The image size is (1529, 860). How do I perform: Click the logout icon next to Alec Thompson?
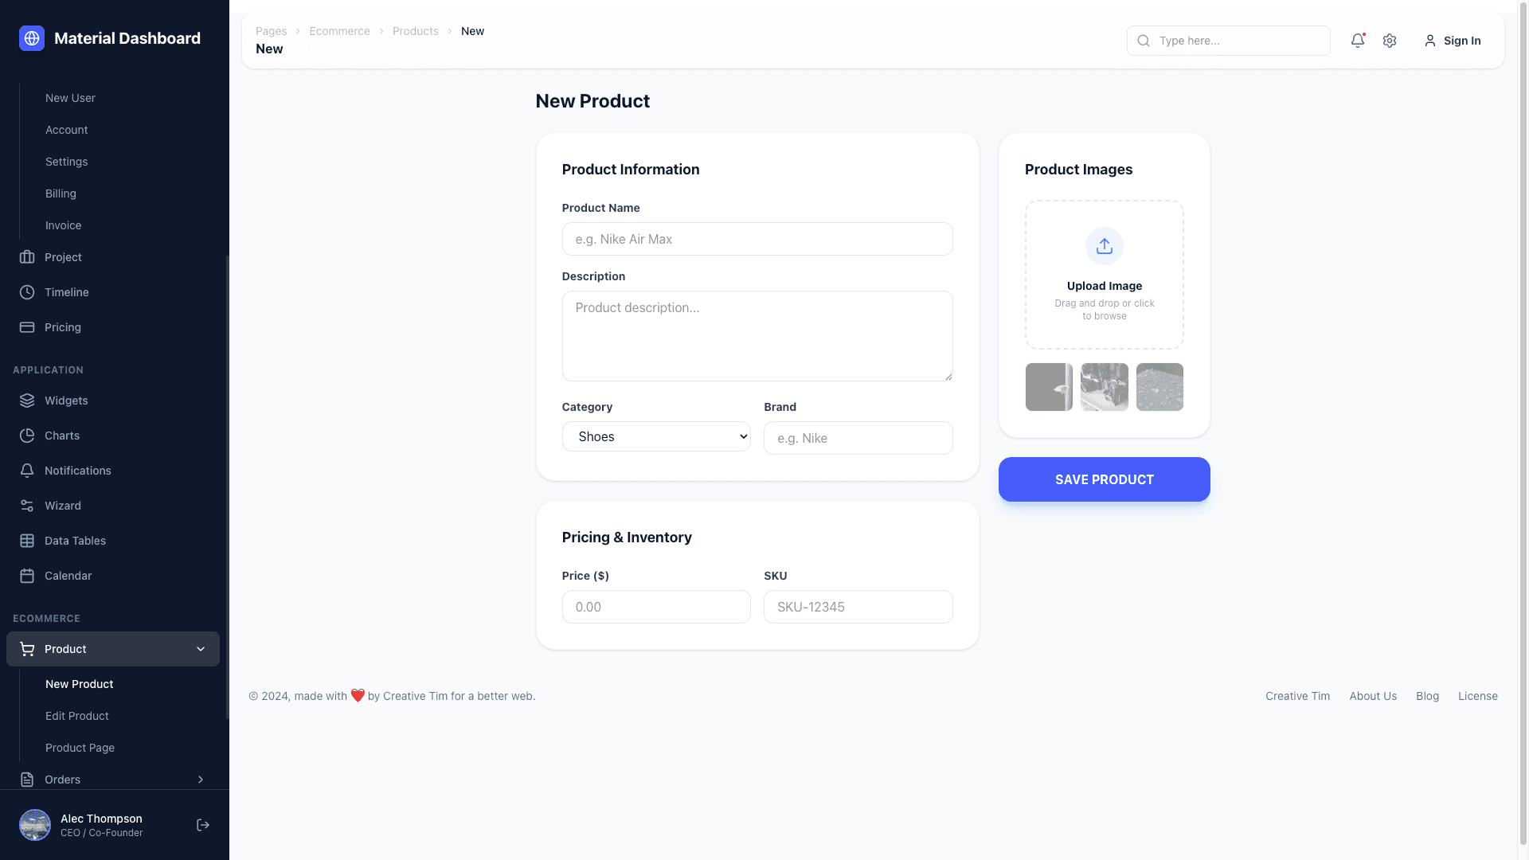tap(202, 825)
